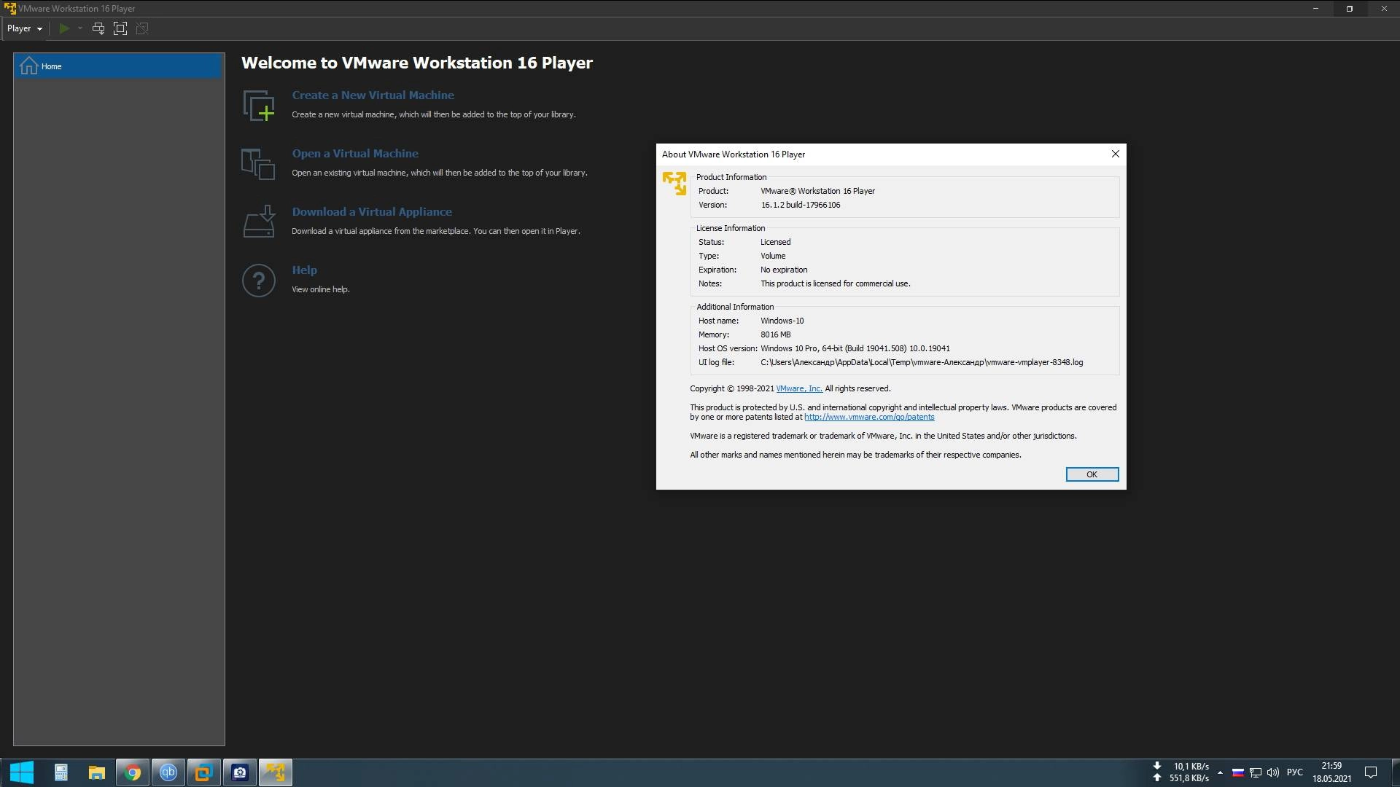Screen dimensions: 1400x787
Task: Click the download appliance icon
Action: [x=259, y=222]
